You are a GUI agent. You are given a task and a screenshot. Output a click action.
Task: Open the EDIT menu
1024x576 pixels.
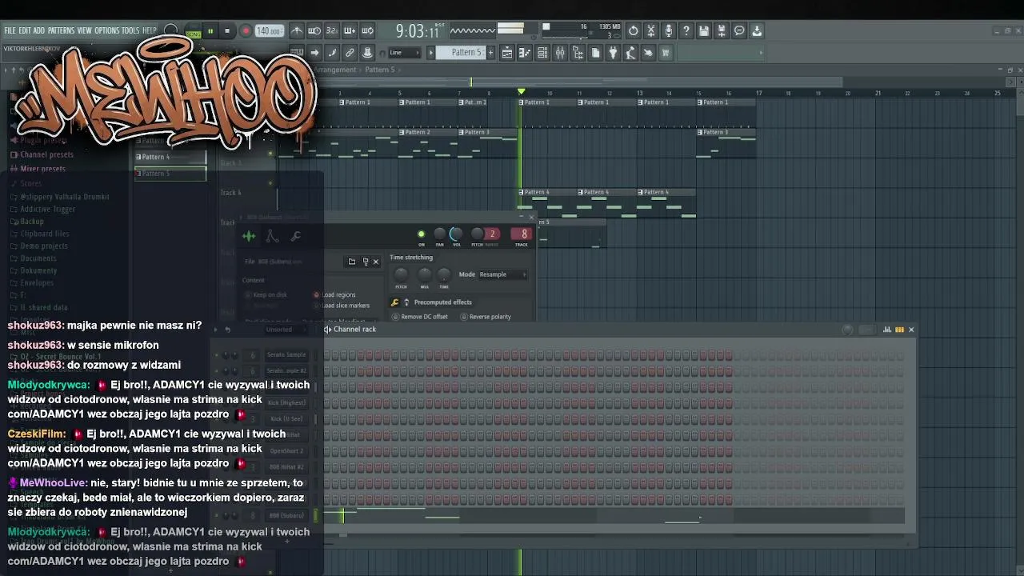click(x=25, y=30)
